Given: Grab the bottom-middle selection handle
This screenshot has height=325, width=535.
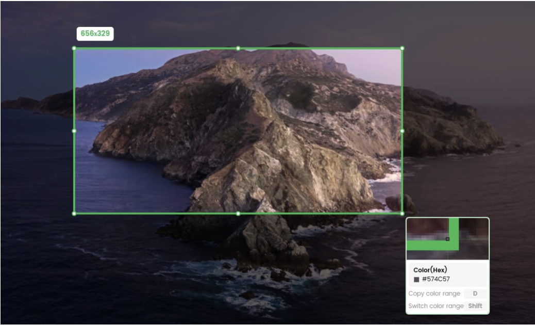Looking at the screenshot, I should point(238,214).
